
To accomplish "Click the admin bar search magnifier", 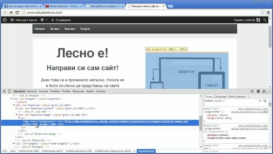I will [265, 20].
